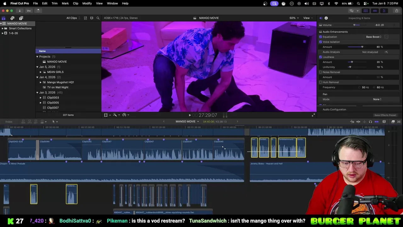Viewport: 403px width, 227px height.
Task: Open the enhancements magic wand menu
Action: [x=116, y=115]
